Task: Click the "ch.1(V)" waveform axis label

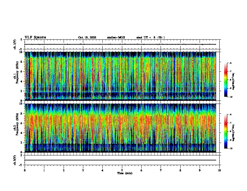Action: point(15,44)
